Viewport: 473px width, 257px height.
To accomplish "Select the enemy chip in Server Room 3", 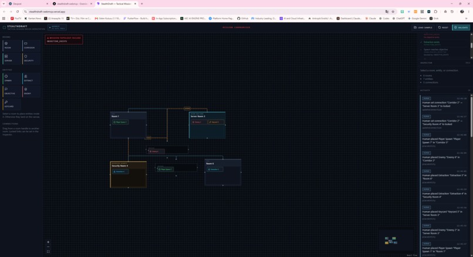I will 199,122.
